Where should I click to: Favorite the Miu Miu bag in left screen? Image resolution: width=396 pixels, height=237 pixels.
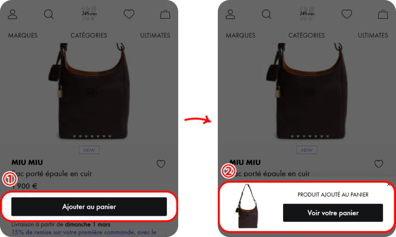[x=161, y=164]
